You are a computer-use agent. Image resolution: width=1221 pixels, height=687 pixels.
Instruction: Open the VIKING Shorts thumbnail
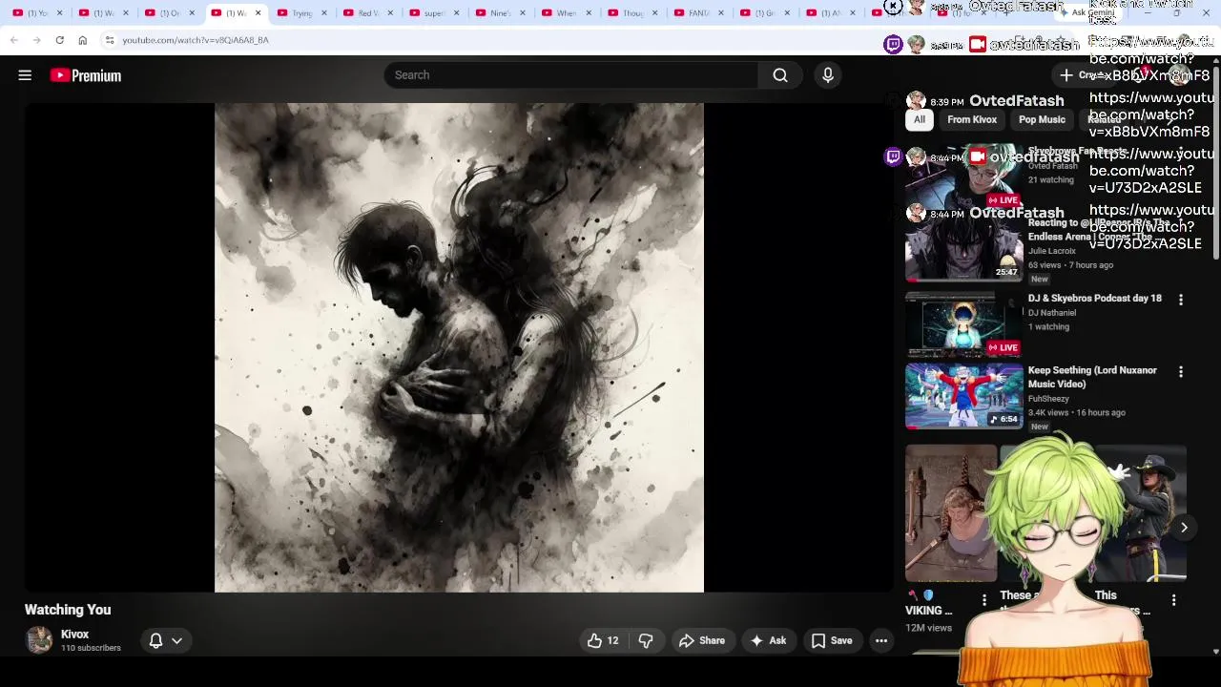(951, 513)
